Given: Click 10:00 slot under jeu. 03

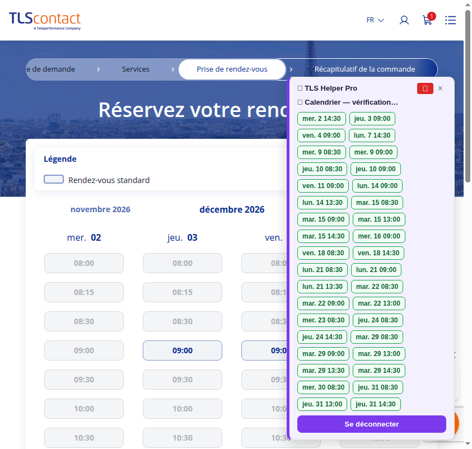Looking at the screenshot, I should point(183,409).
